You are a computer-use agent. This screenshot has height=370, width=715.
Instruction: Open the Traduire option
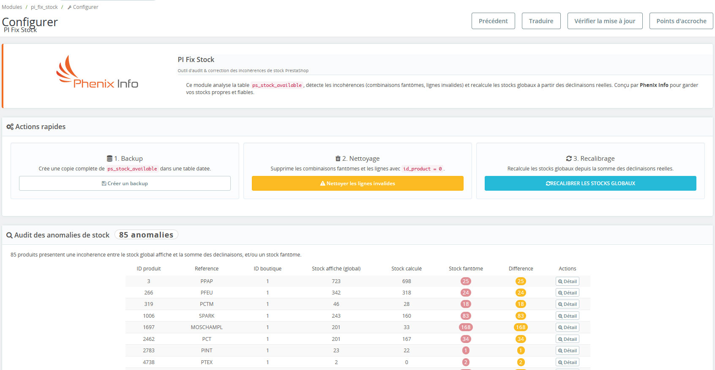541,21
